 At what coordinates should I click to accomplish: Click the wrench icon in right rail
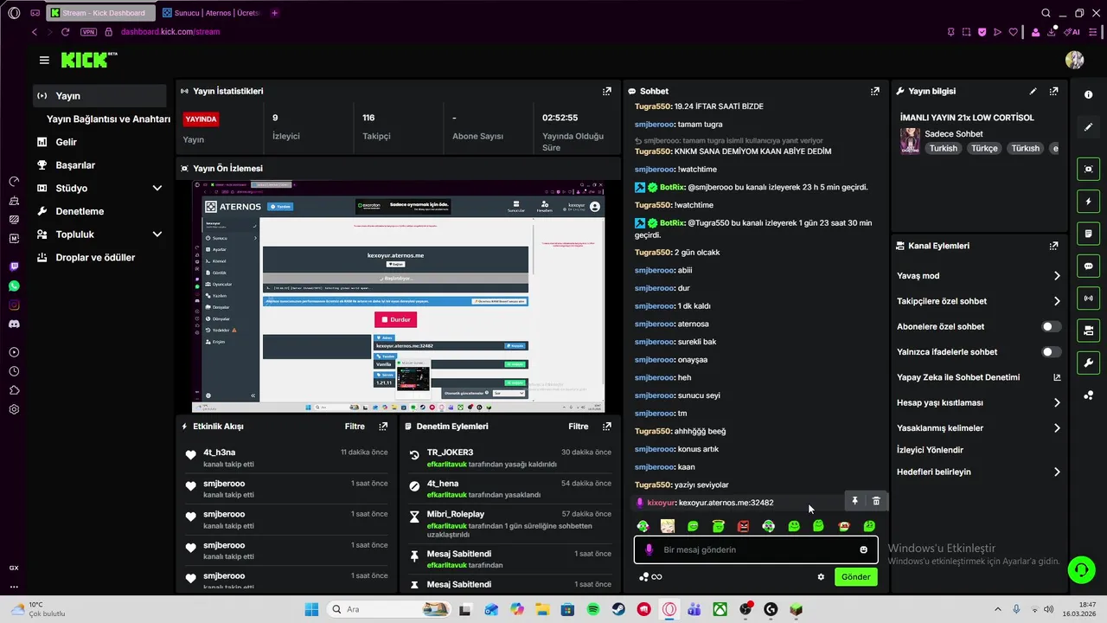click(1088, 363)
